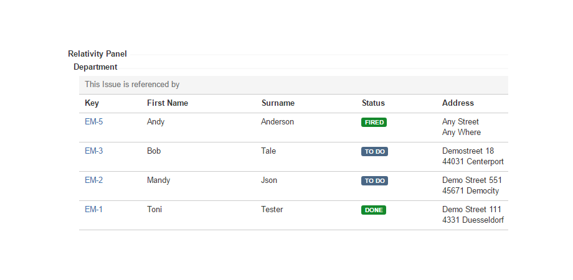The width and height of the screenshot is (573, 280).
Task: Collapse the Relativity Panel heading
Action: 97,54
